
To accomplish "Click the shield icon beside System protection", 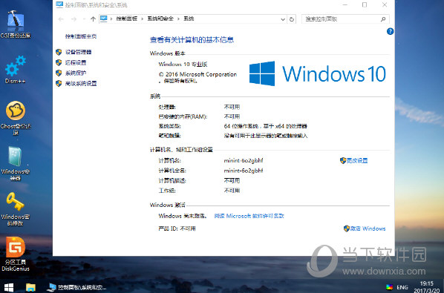I will point(59,73).
